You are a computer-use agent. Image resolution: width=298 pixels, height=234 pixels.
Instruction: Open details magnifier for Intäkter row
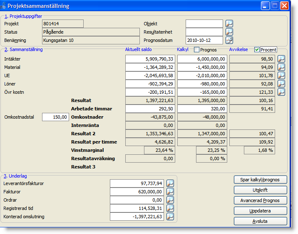point(281,59)
